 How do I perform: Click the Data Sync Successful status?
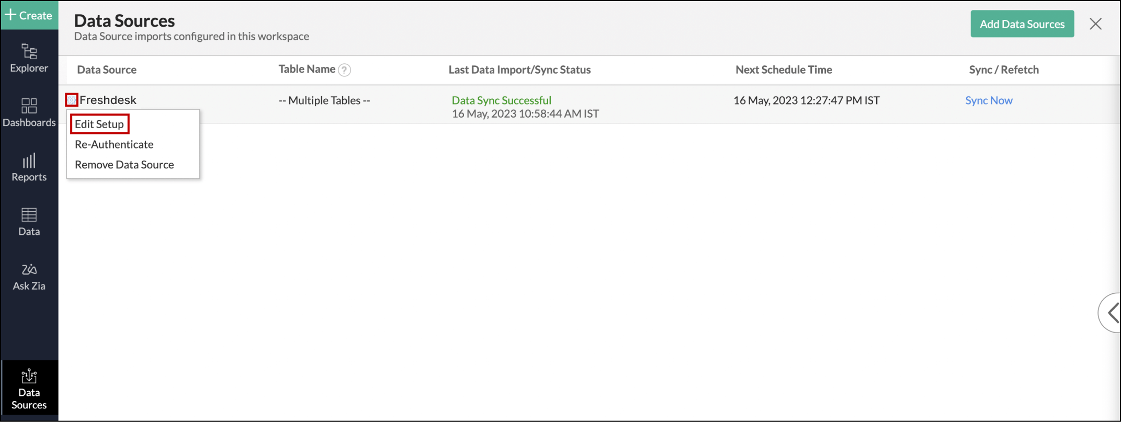pyautogui.click(x=501, y=100)
